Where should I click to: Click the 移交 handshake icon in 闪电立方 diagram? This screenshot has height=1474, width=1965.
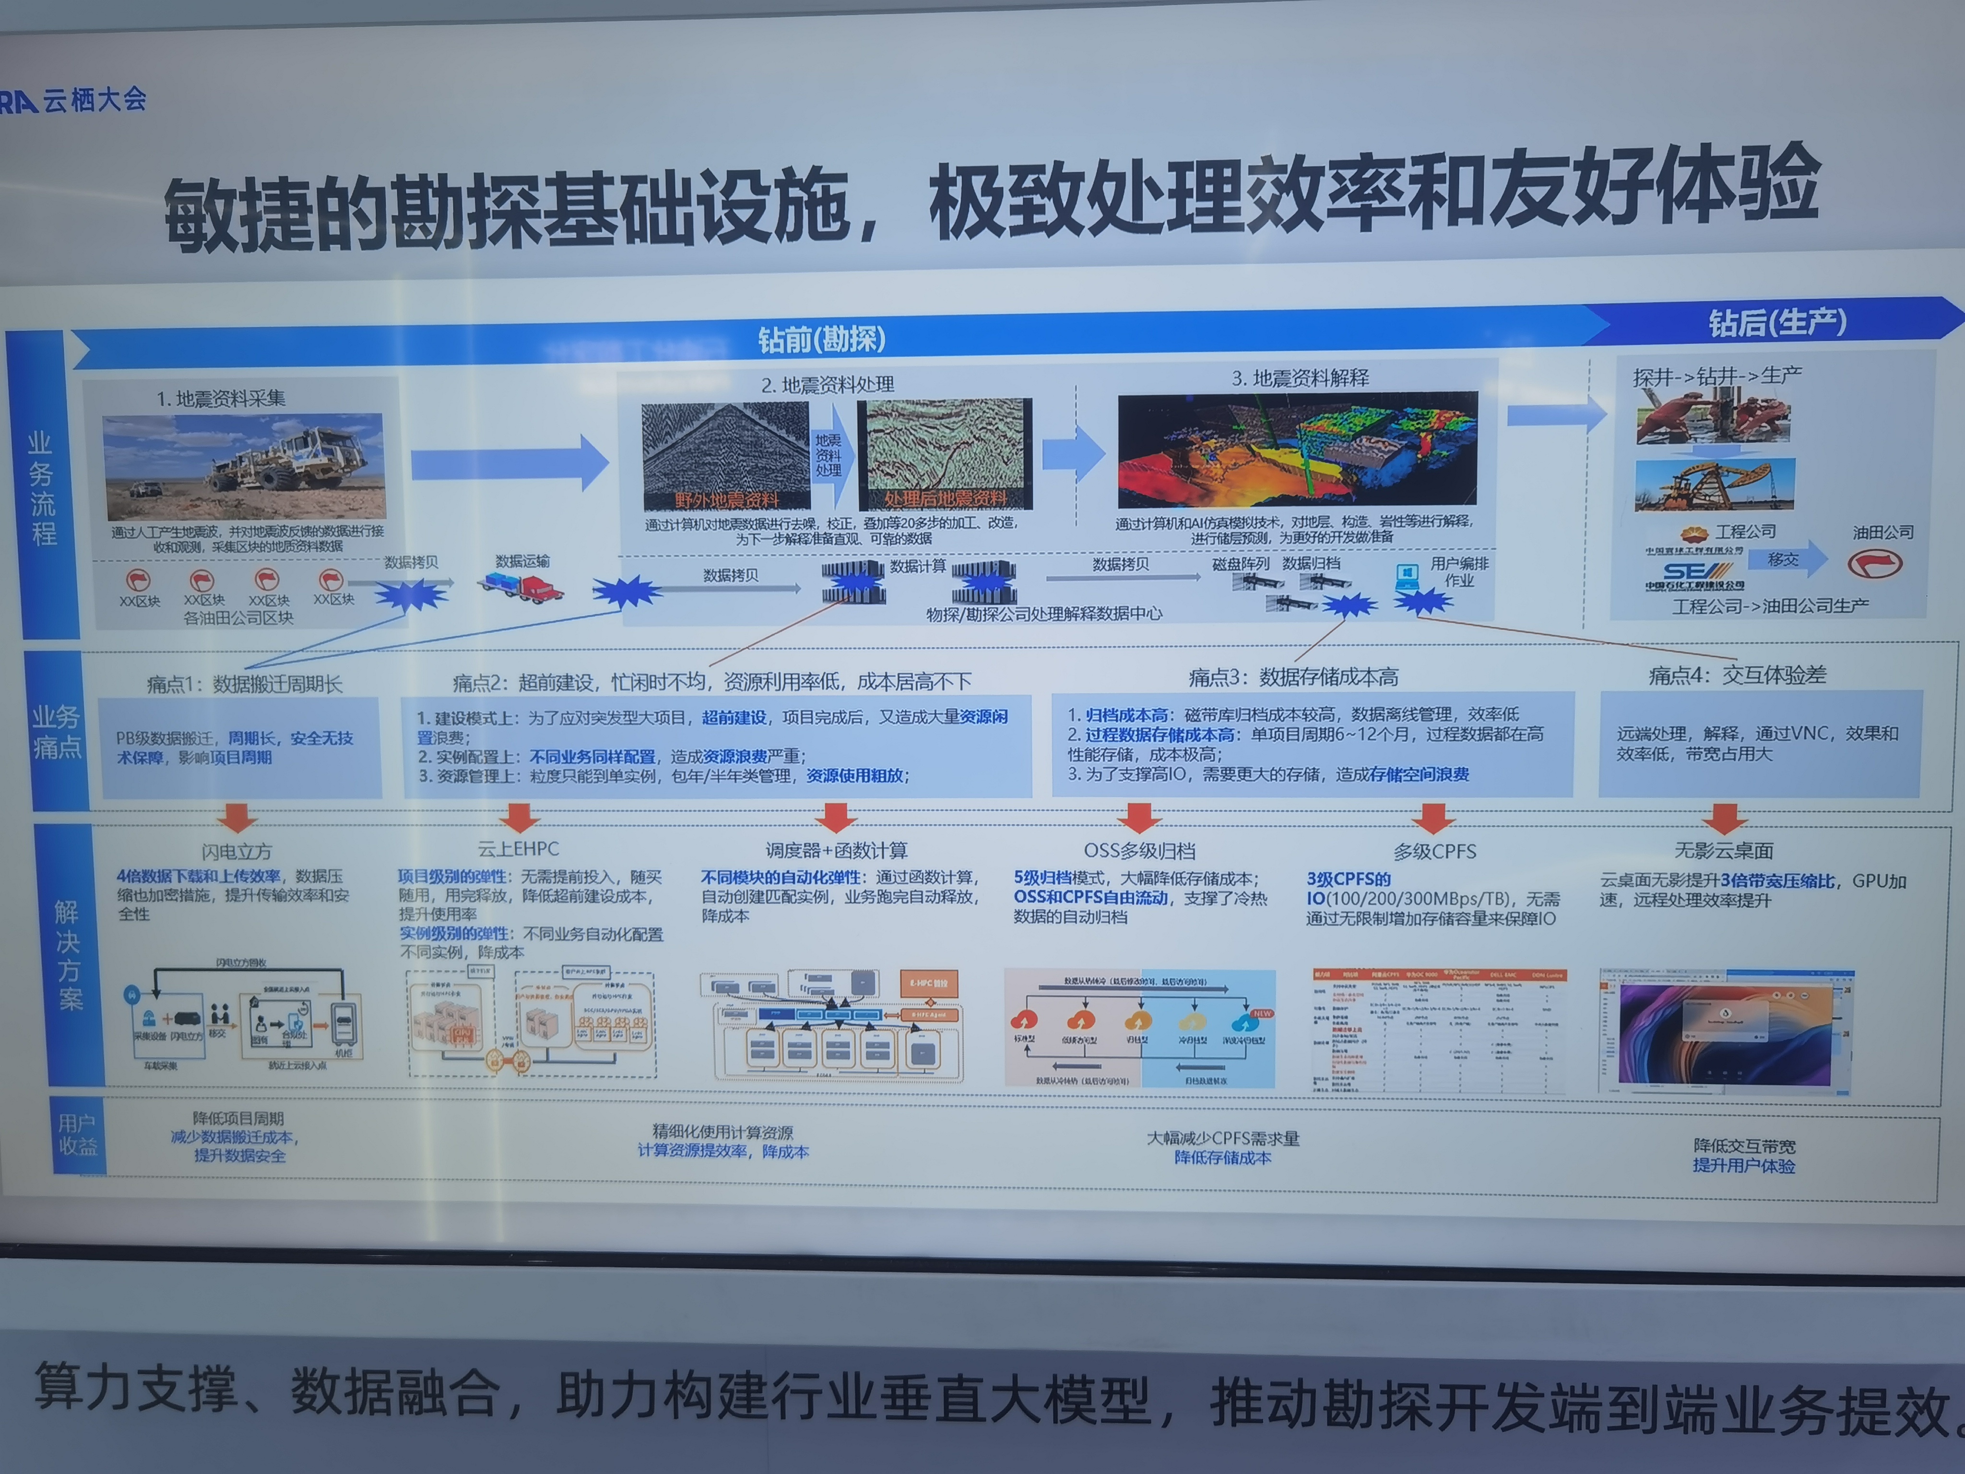tap(219, 1014)
